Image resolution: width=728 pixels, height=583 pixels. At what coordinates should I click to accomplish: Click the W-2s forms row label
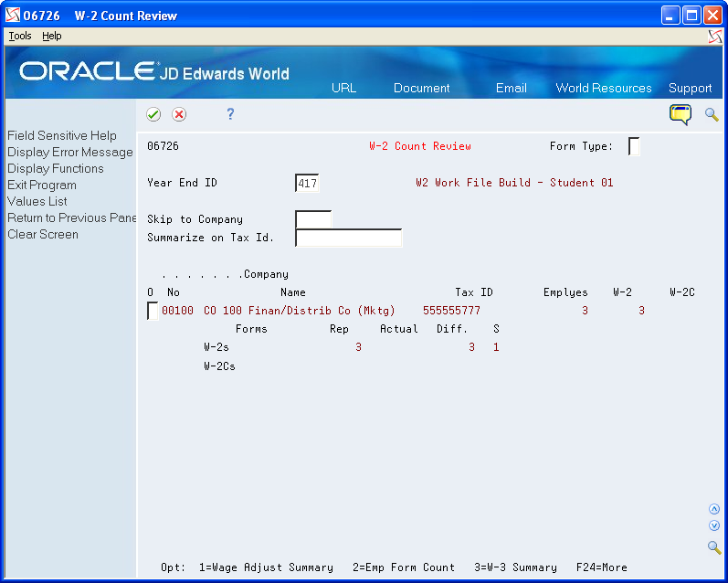pyautogui.click(x=216, y=347)
